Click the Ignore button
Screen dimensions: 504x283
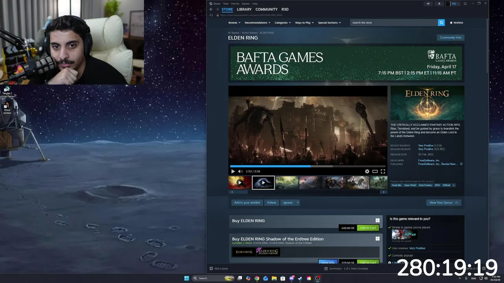click(288, 202)
